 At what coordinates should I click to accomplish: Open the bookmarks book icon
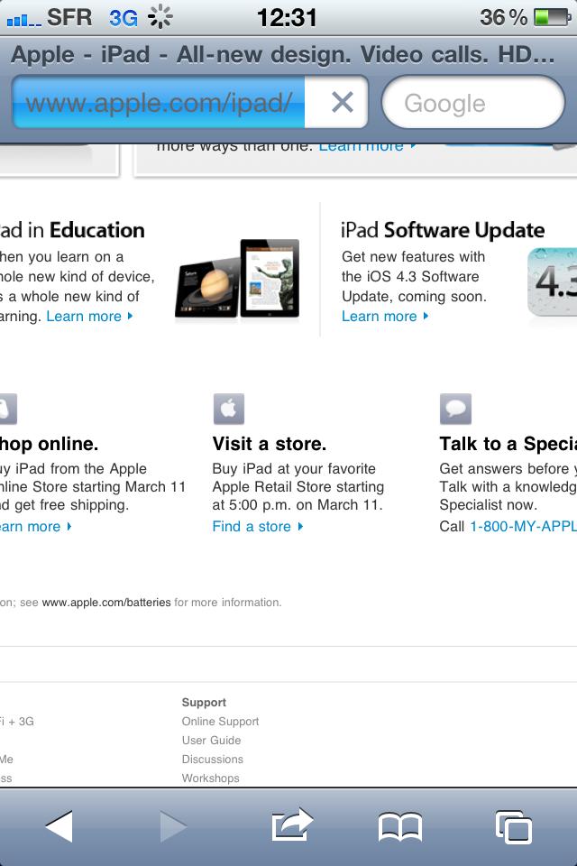click(399, 825)
